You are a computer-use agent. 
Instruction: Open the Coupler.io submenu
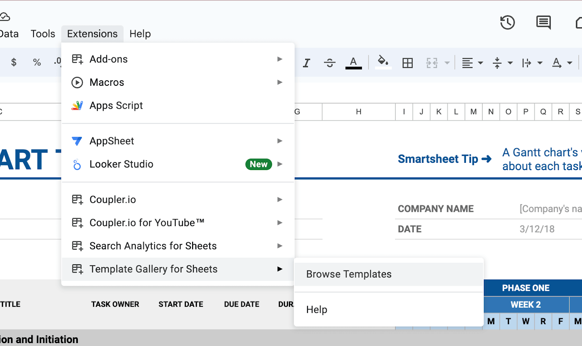[178, 199]
